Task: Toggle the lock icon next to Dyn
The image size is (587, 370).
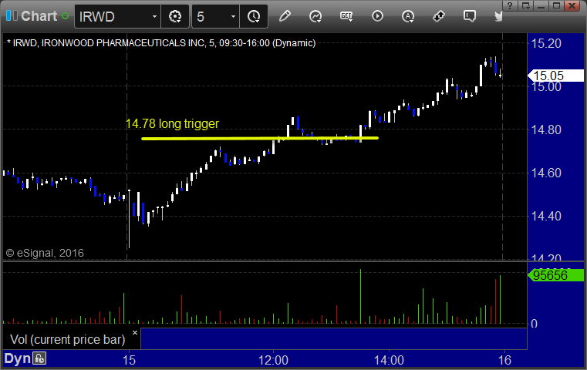Action: pyautogui.click(x=39, y=358)
